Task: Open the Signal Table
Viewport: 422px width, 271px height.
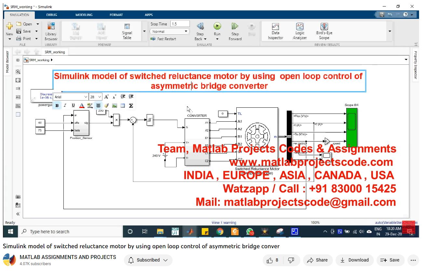Action: (x=127, y=32)
